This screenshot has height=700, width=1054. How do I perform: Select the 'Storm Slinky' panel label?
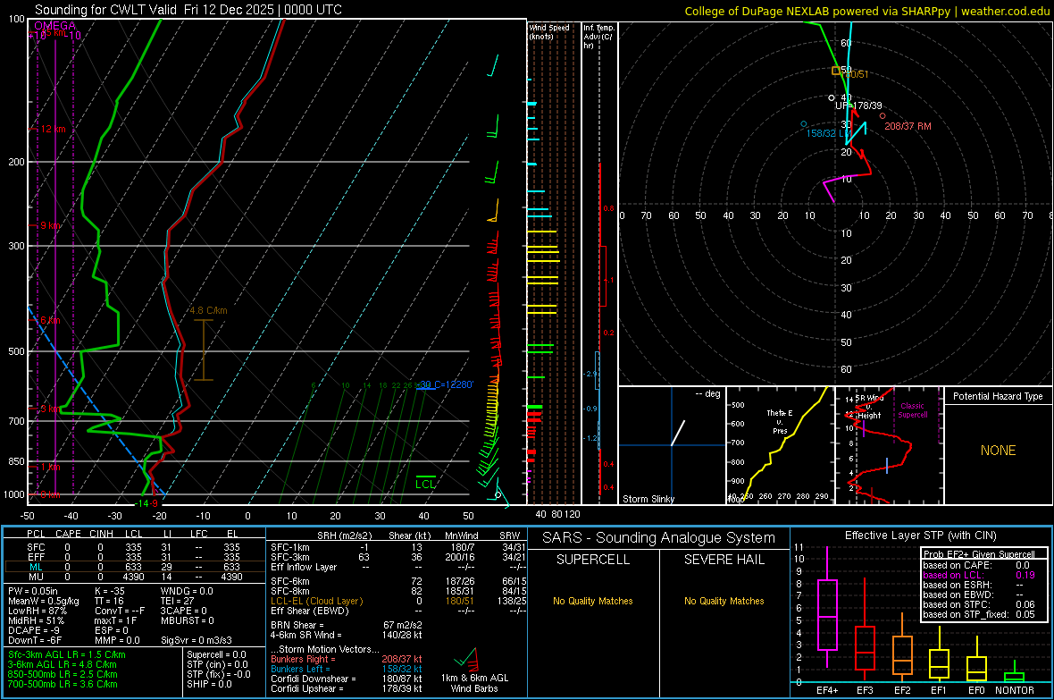648,499
